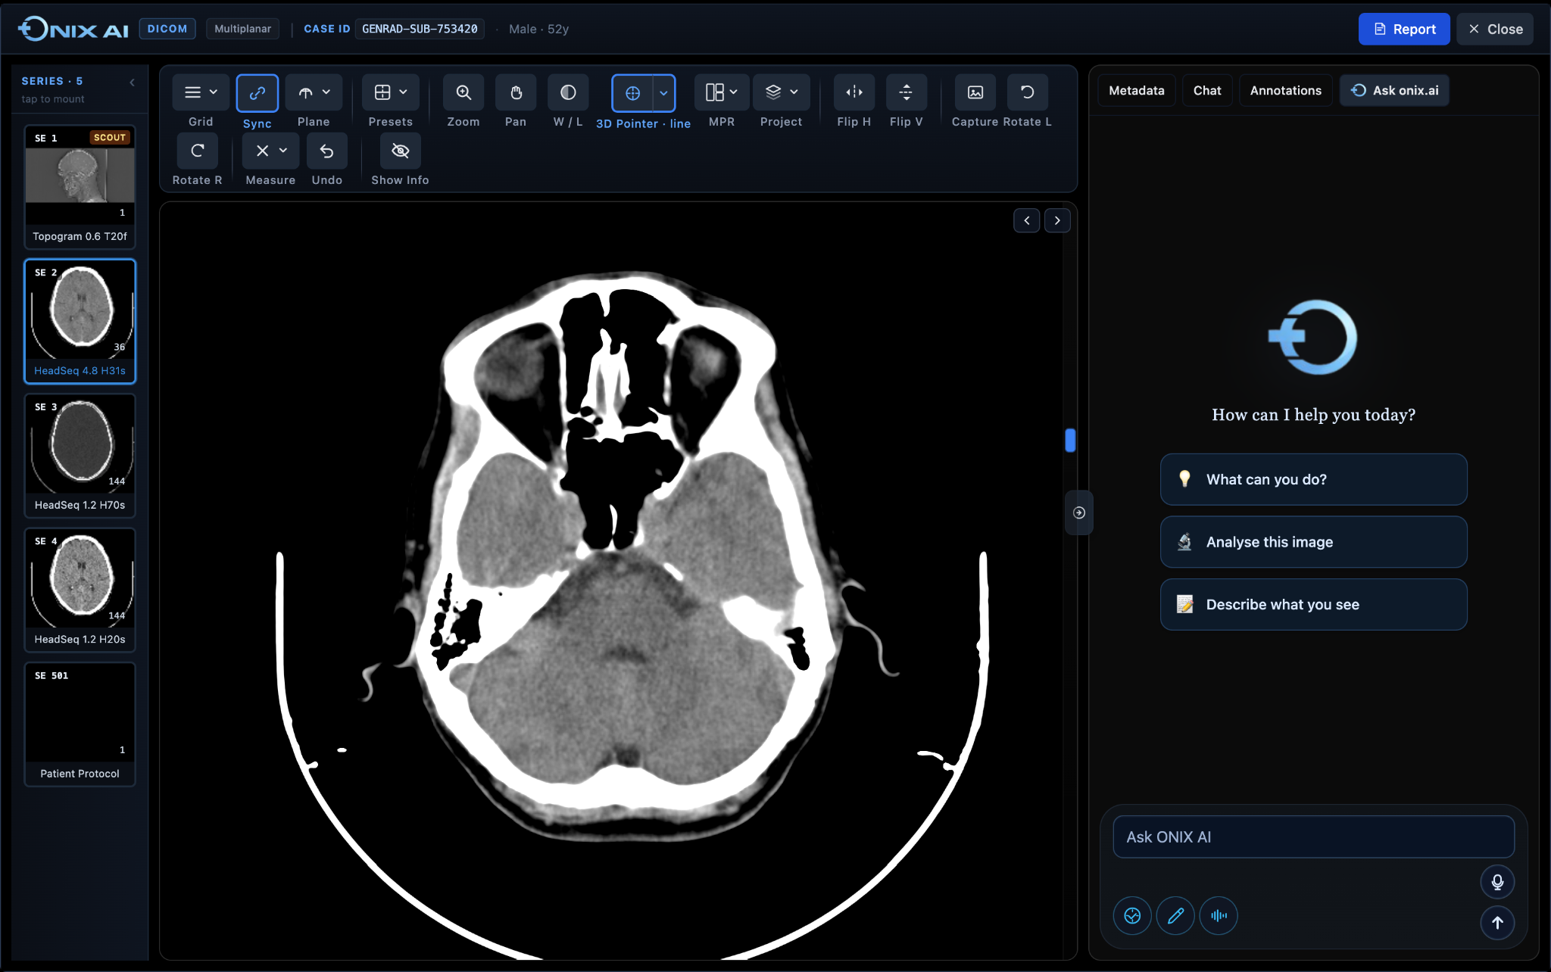Screen dimensions: 1551x972
Task: Open the Plane orientation dropdown
Action: [314, 92]
